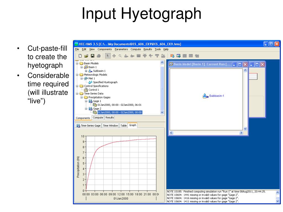The image size is (283, 212).
Task: Click message log scroll up arrow
Action: tap(277, 192)
